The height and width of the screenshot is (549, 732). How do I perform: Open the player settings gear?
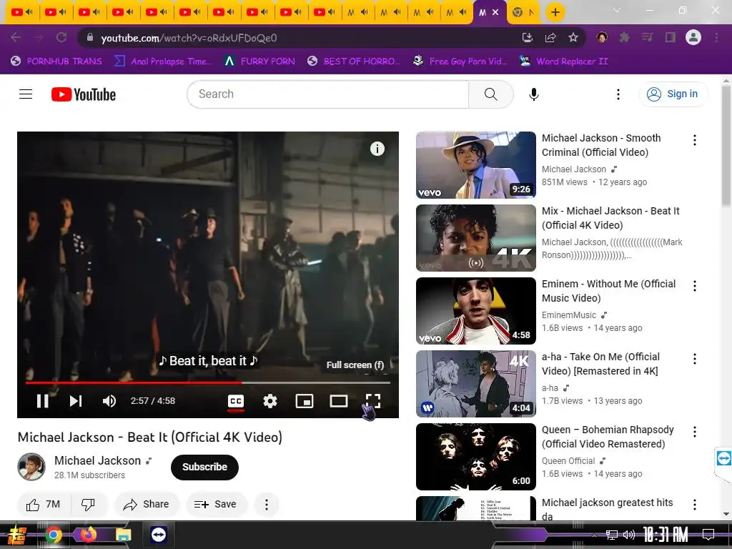[269, 401]
